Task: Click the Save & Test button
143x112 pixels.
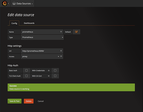Action: (x=14, y=101)
